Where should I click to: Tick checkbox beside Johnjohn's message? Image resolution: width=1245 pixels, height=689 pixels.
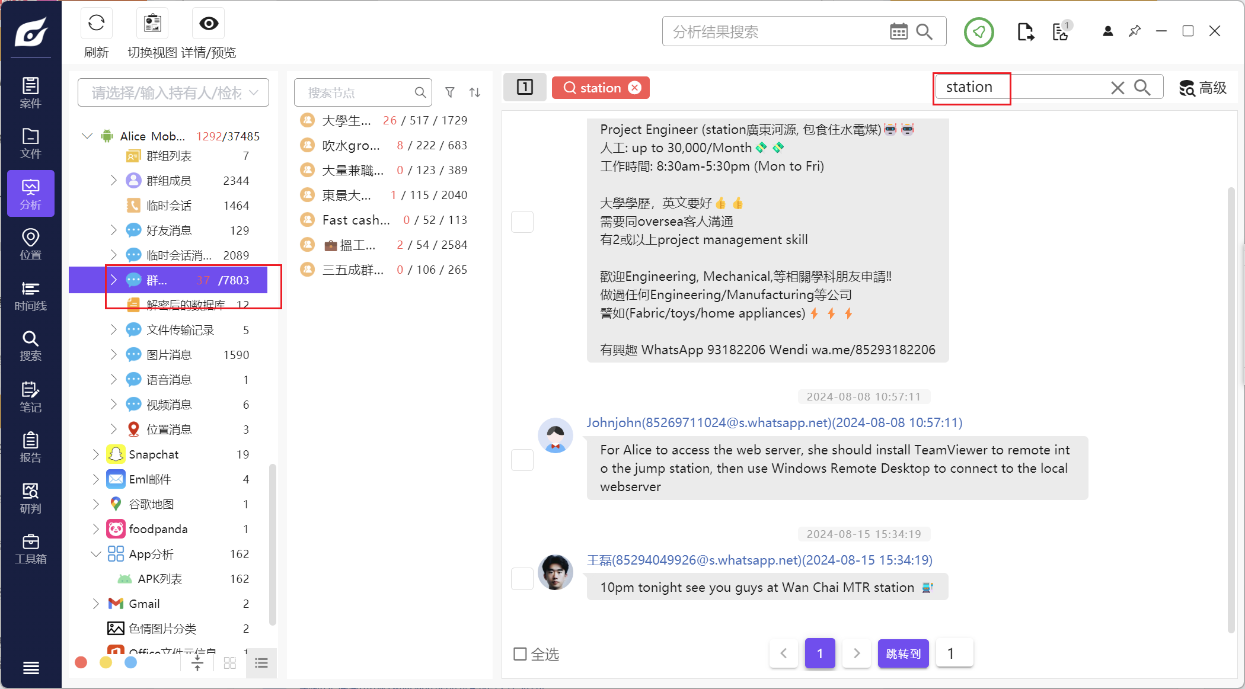click(522, 460)
